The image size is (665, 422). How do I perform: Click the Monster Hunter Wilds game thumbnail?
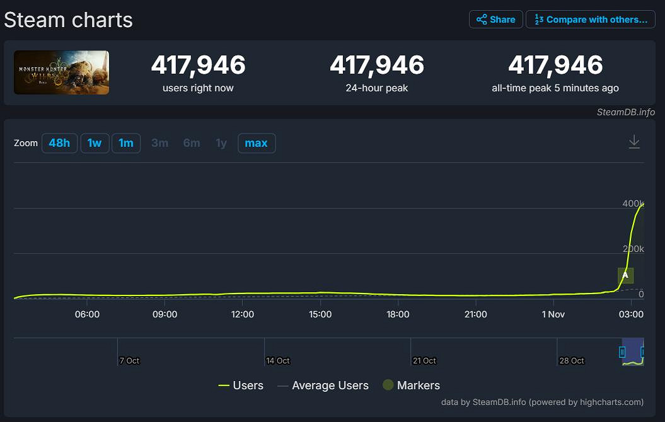click(61, 72)
